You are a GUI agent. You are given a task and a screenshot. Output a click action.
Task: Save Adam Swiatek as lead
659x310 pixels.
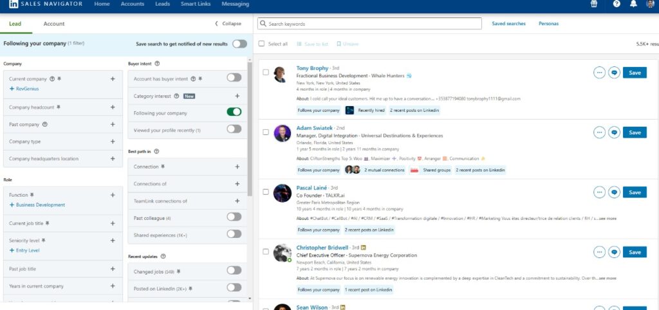(x=635, y=132)
